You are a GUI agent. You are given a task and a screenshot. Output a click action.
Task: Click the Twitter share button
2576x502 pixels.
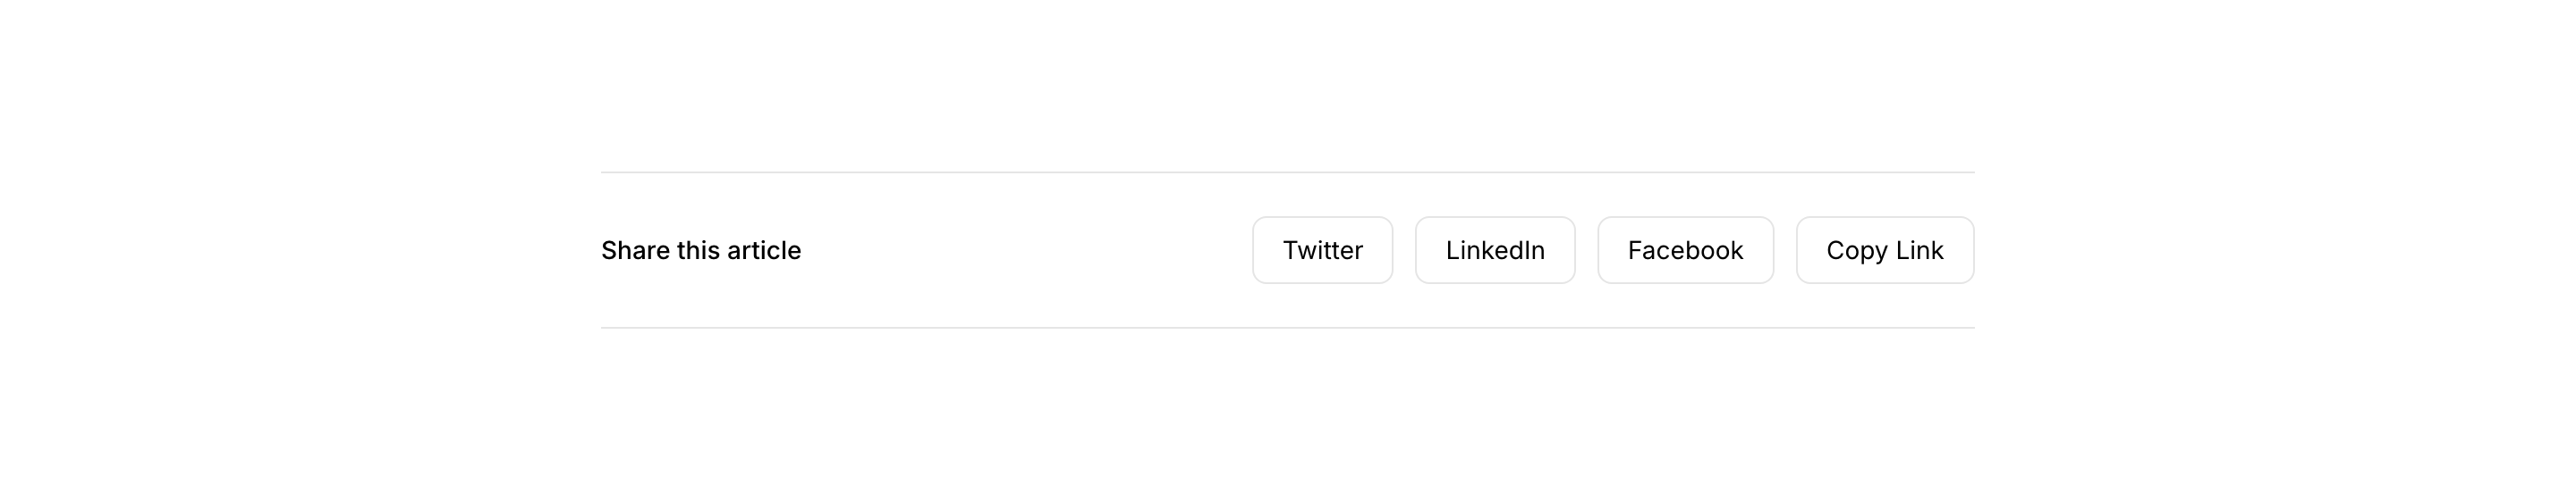click(x=1322, y=250)
